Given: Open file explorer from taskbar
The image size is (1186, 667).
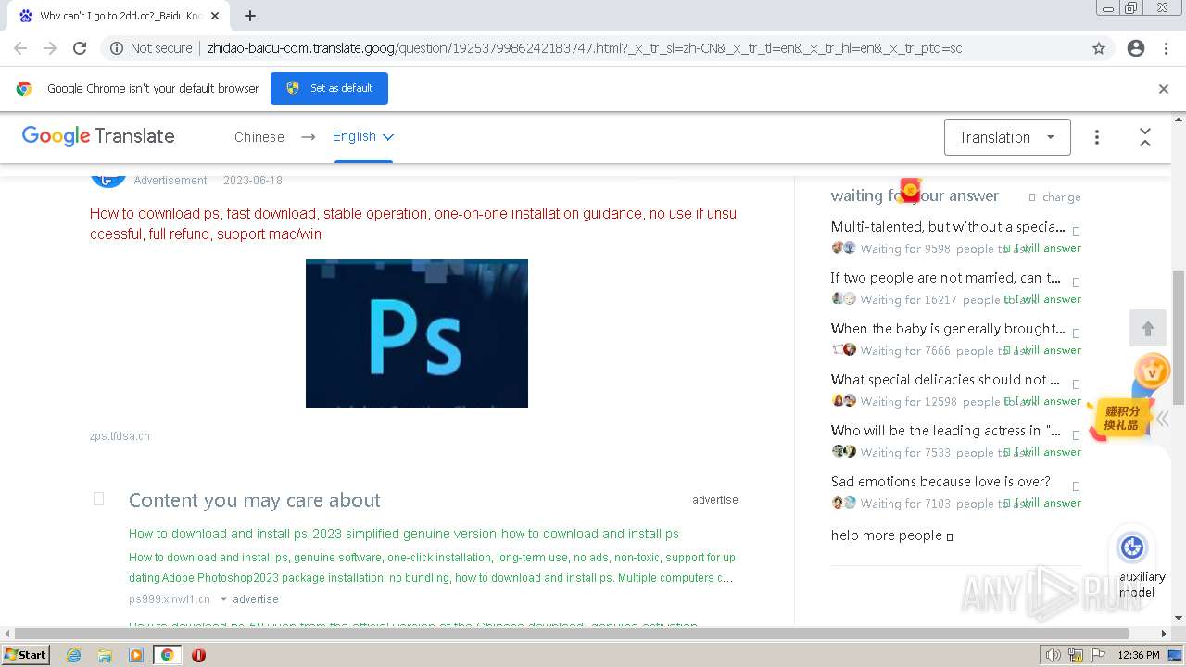Looking at the screenshot, I should tap(105, 655).
